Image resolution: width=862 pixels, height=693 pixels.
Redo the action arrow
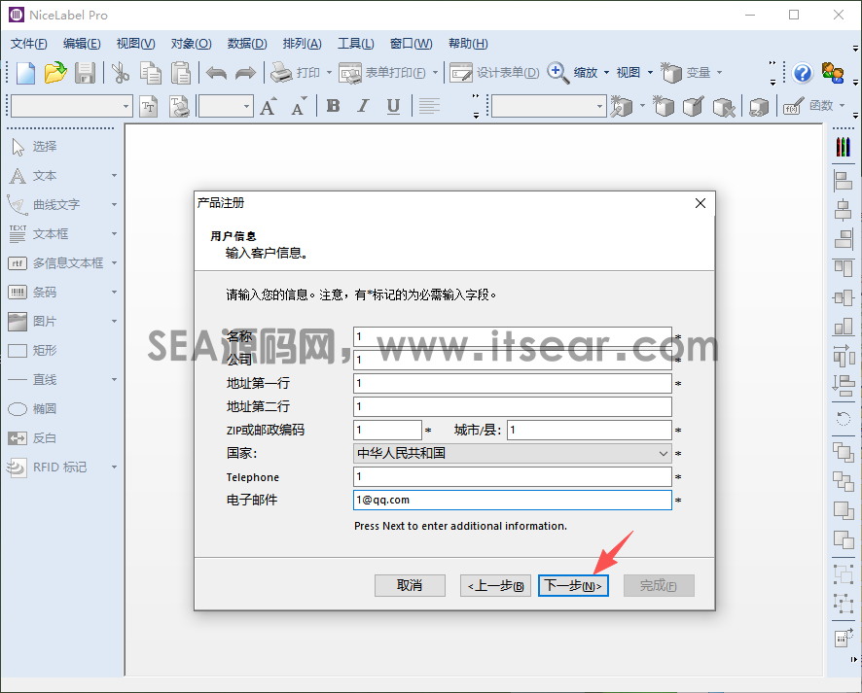(245, 73)
